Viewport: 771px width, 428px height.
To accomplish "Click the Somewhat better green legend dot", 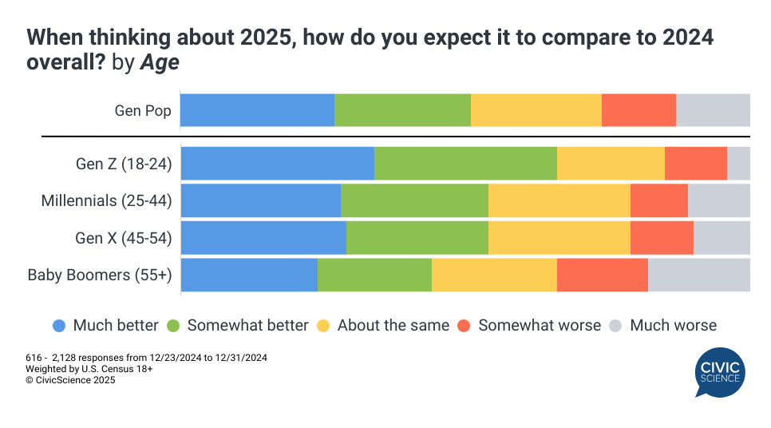I will [173, 326].
